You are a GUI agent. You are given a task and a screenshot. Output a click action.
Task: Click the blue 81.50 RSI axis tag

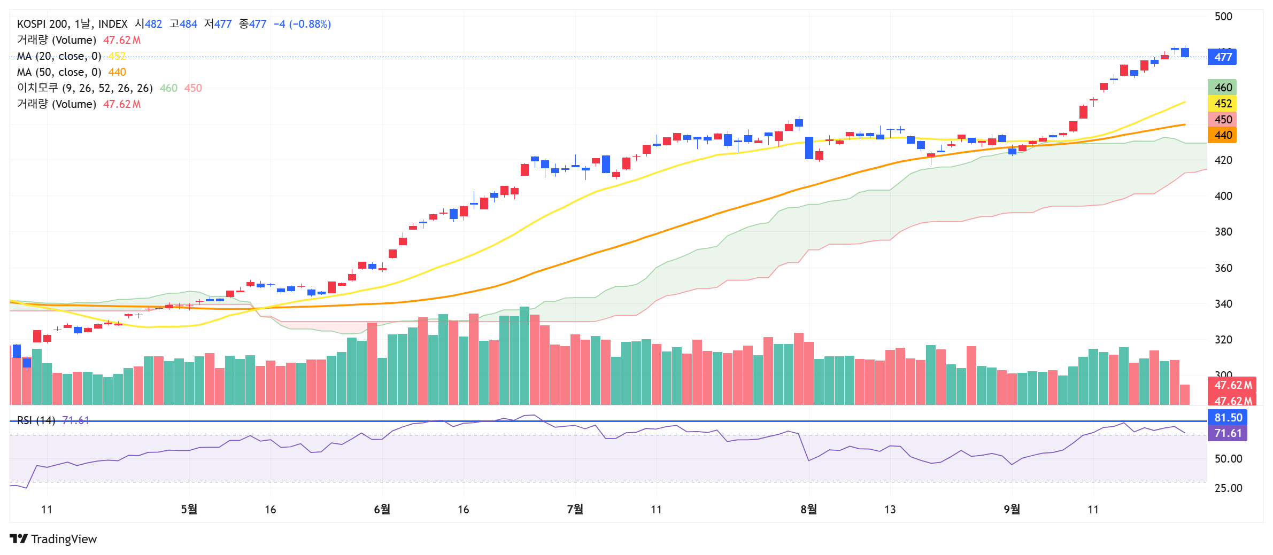click(x=1228, y=418)
